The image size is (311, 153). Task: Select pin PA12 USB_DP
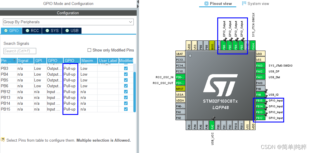(260, 71)
